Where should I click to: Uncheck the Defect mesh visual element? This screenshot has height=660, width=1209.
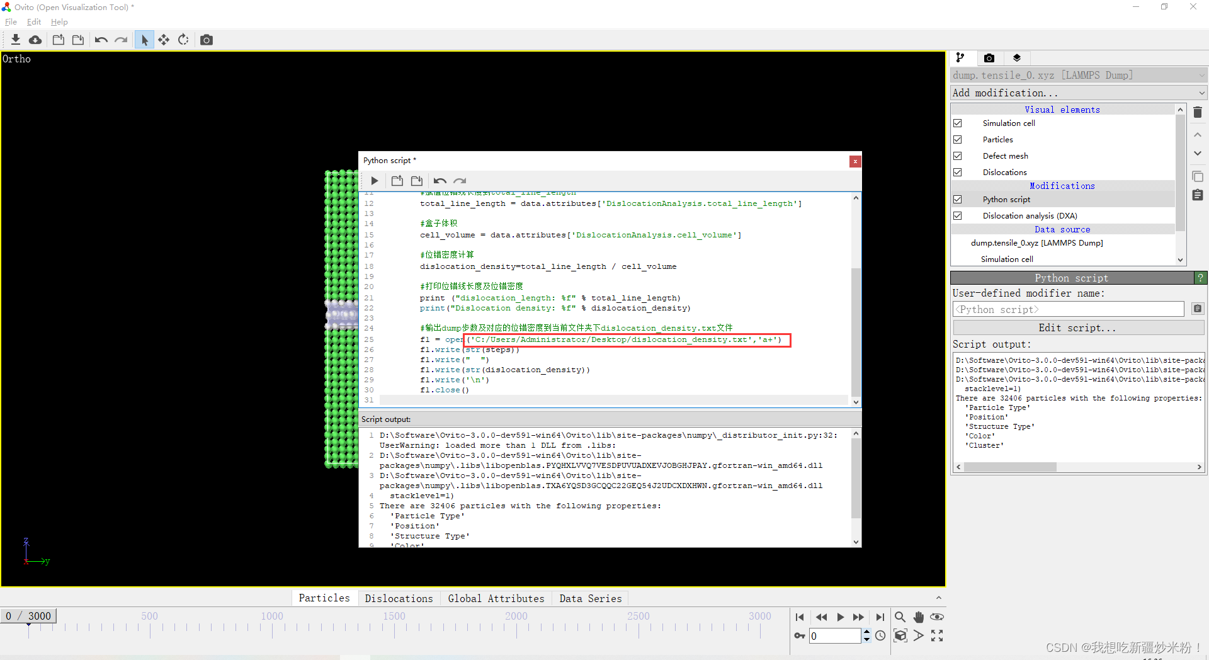coord(958,156)
